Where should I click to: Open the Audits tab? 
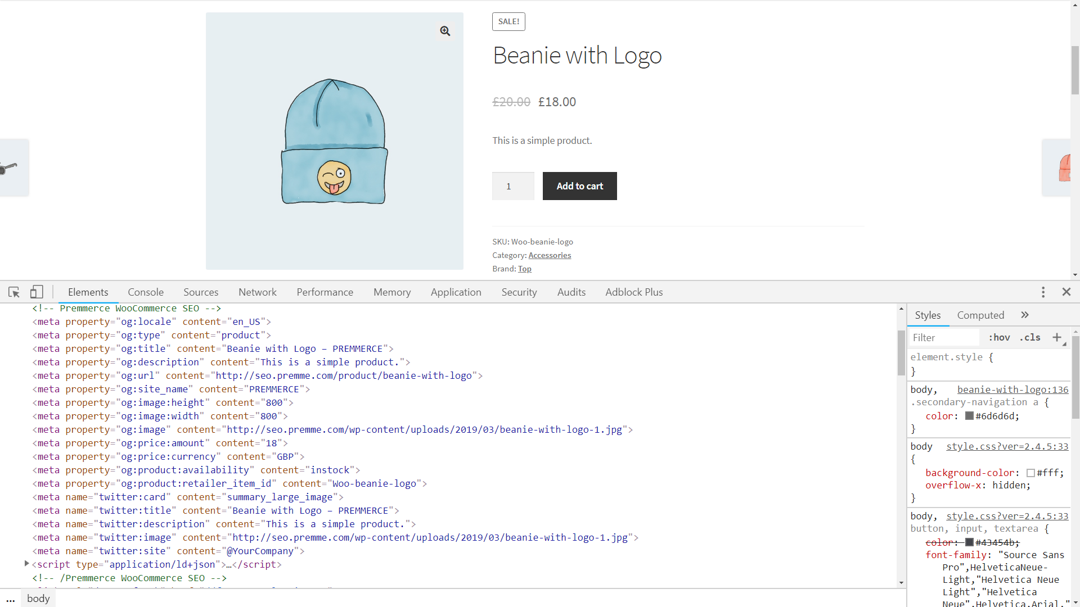(571, 292)
